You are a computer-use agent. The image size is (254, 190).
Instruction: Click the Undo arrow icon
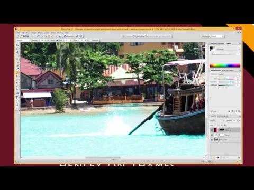[38, 36]
